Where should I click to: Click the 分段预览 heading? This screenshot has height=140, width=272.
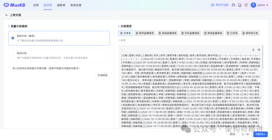coord(126,26)
